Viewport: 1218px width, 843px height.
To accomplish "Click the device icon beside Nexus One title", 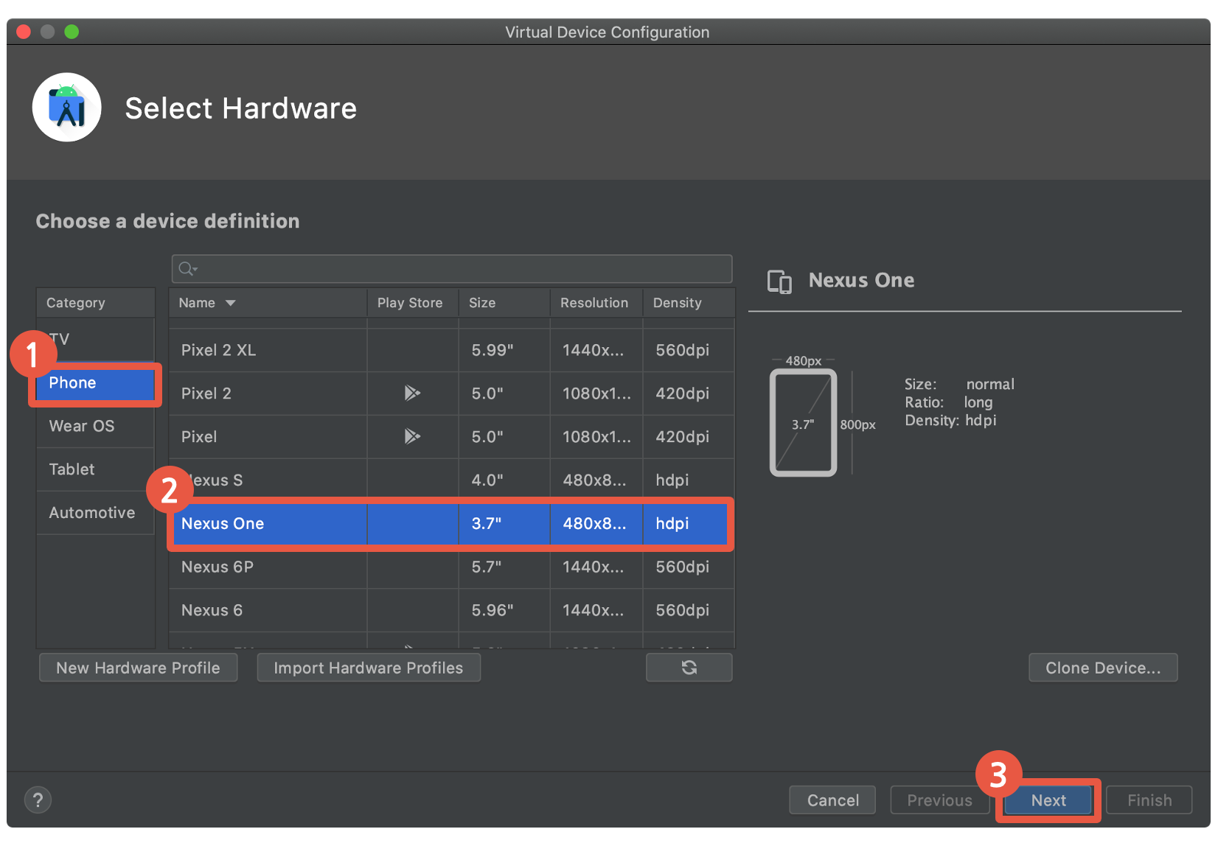I will [x=779, y=281].
